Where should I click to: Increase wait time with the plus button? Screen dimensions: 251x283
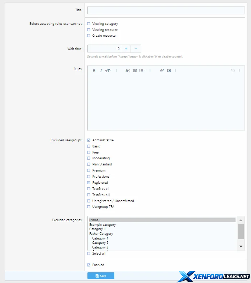(x=126, y=49)
